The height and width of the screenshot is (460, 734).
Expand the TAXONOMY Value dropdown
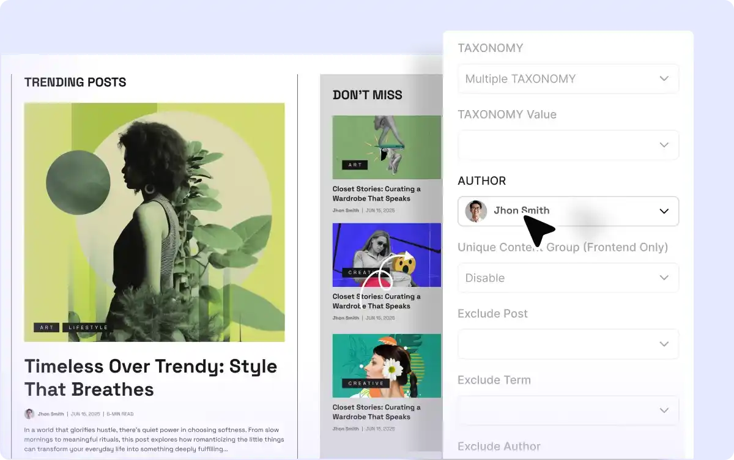point(568,145)
